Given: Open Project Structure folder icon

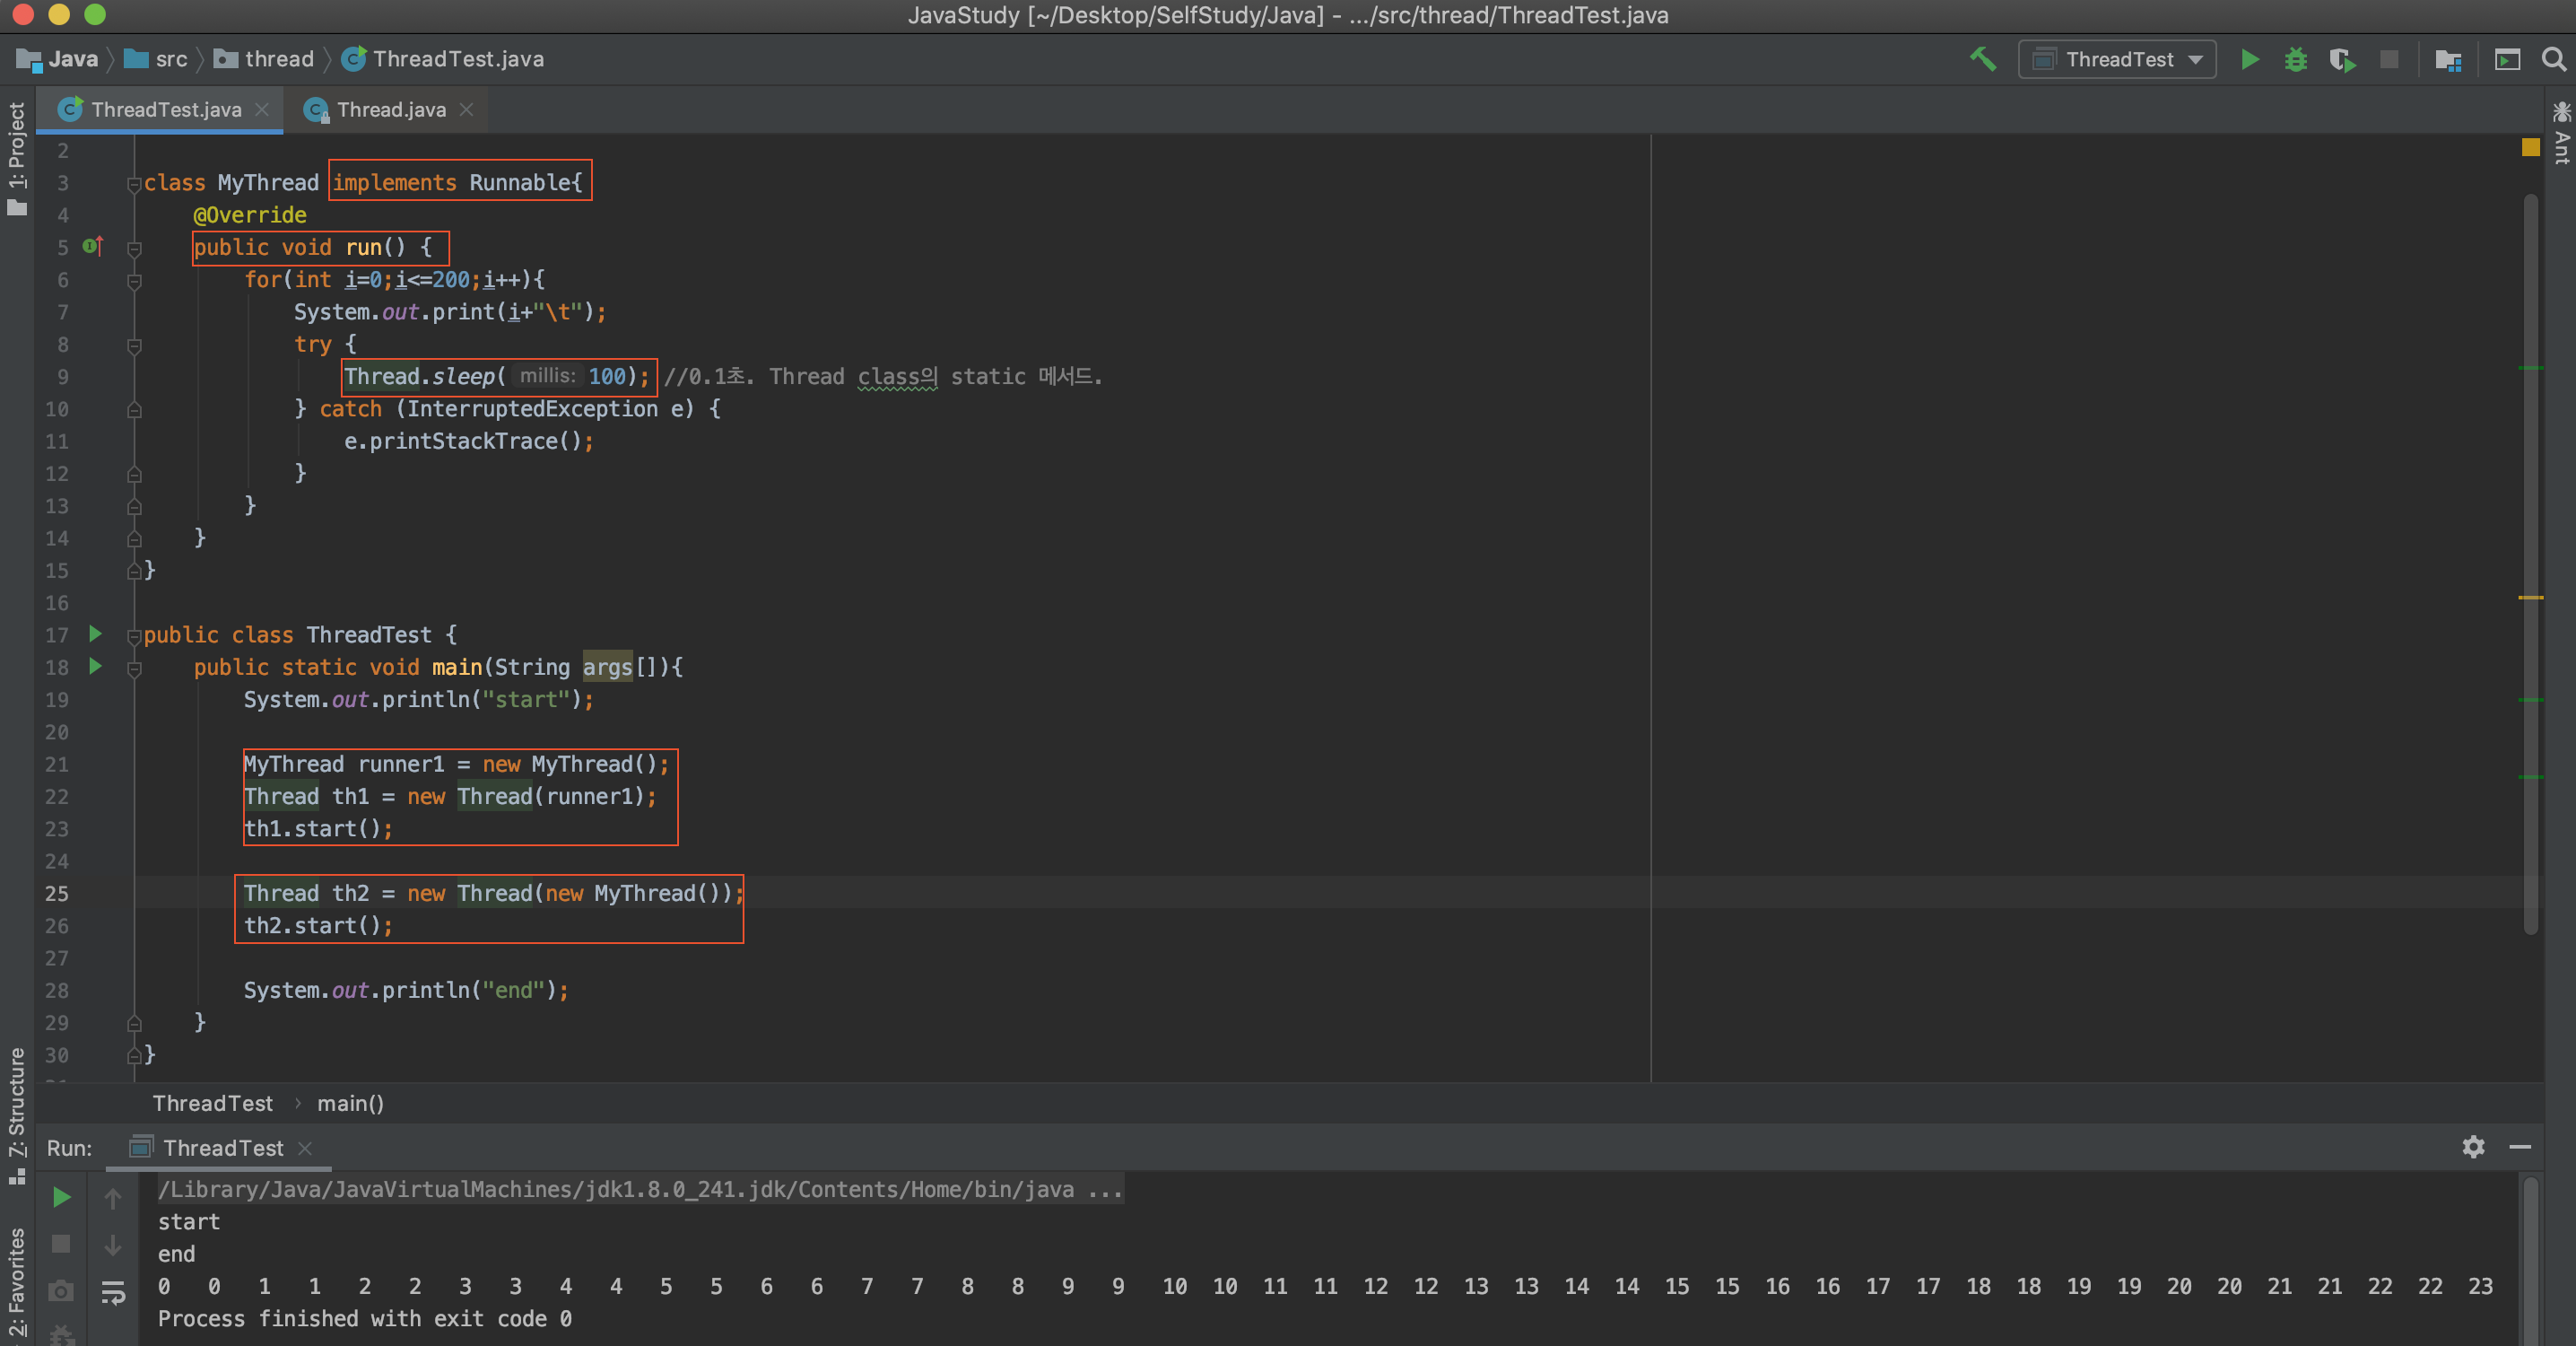Looking at the screenshot, I should coord(2447,60).
